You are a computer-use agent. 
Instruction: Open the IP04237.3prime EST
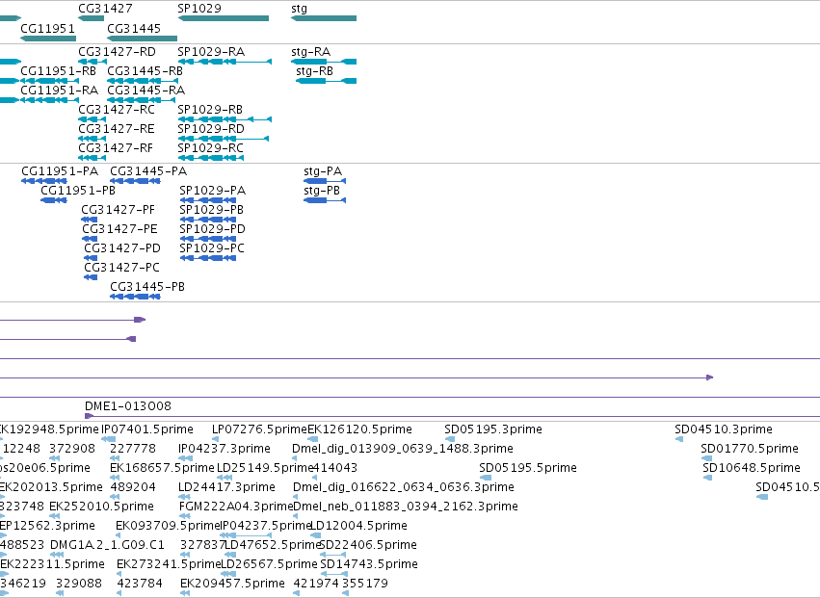(x=225, y=449)
